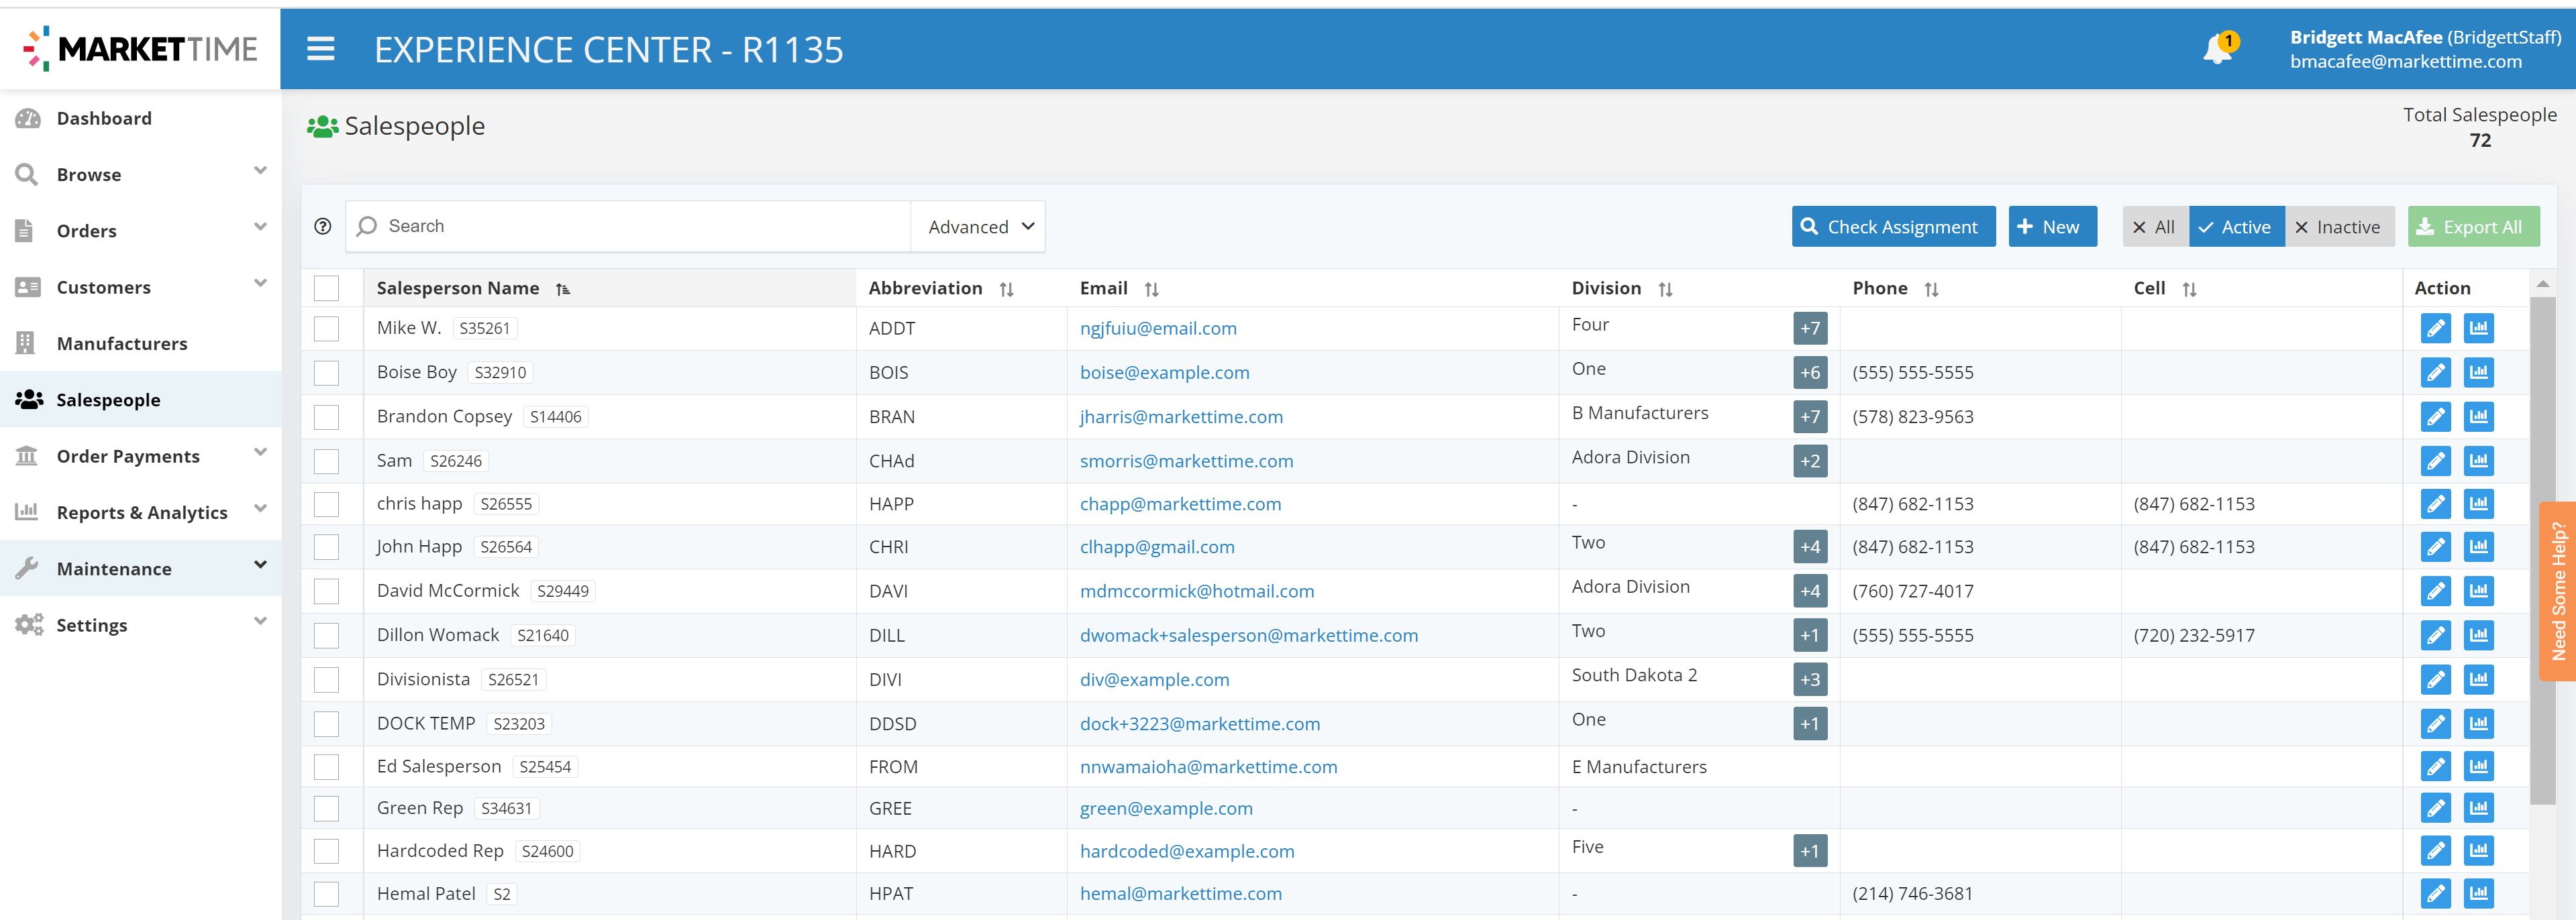
Task: Edit Mike W. with pencil icon
Action: click(2435, 328)
